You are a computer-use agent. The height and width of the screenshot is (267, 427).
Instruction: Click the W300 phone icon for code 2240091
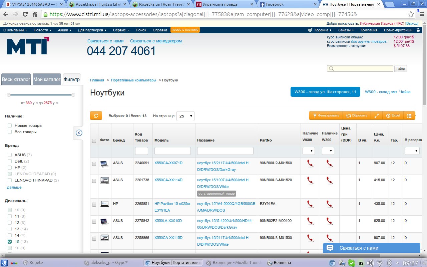[330, 164]
